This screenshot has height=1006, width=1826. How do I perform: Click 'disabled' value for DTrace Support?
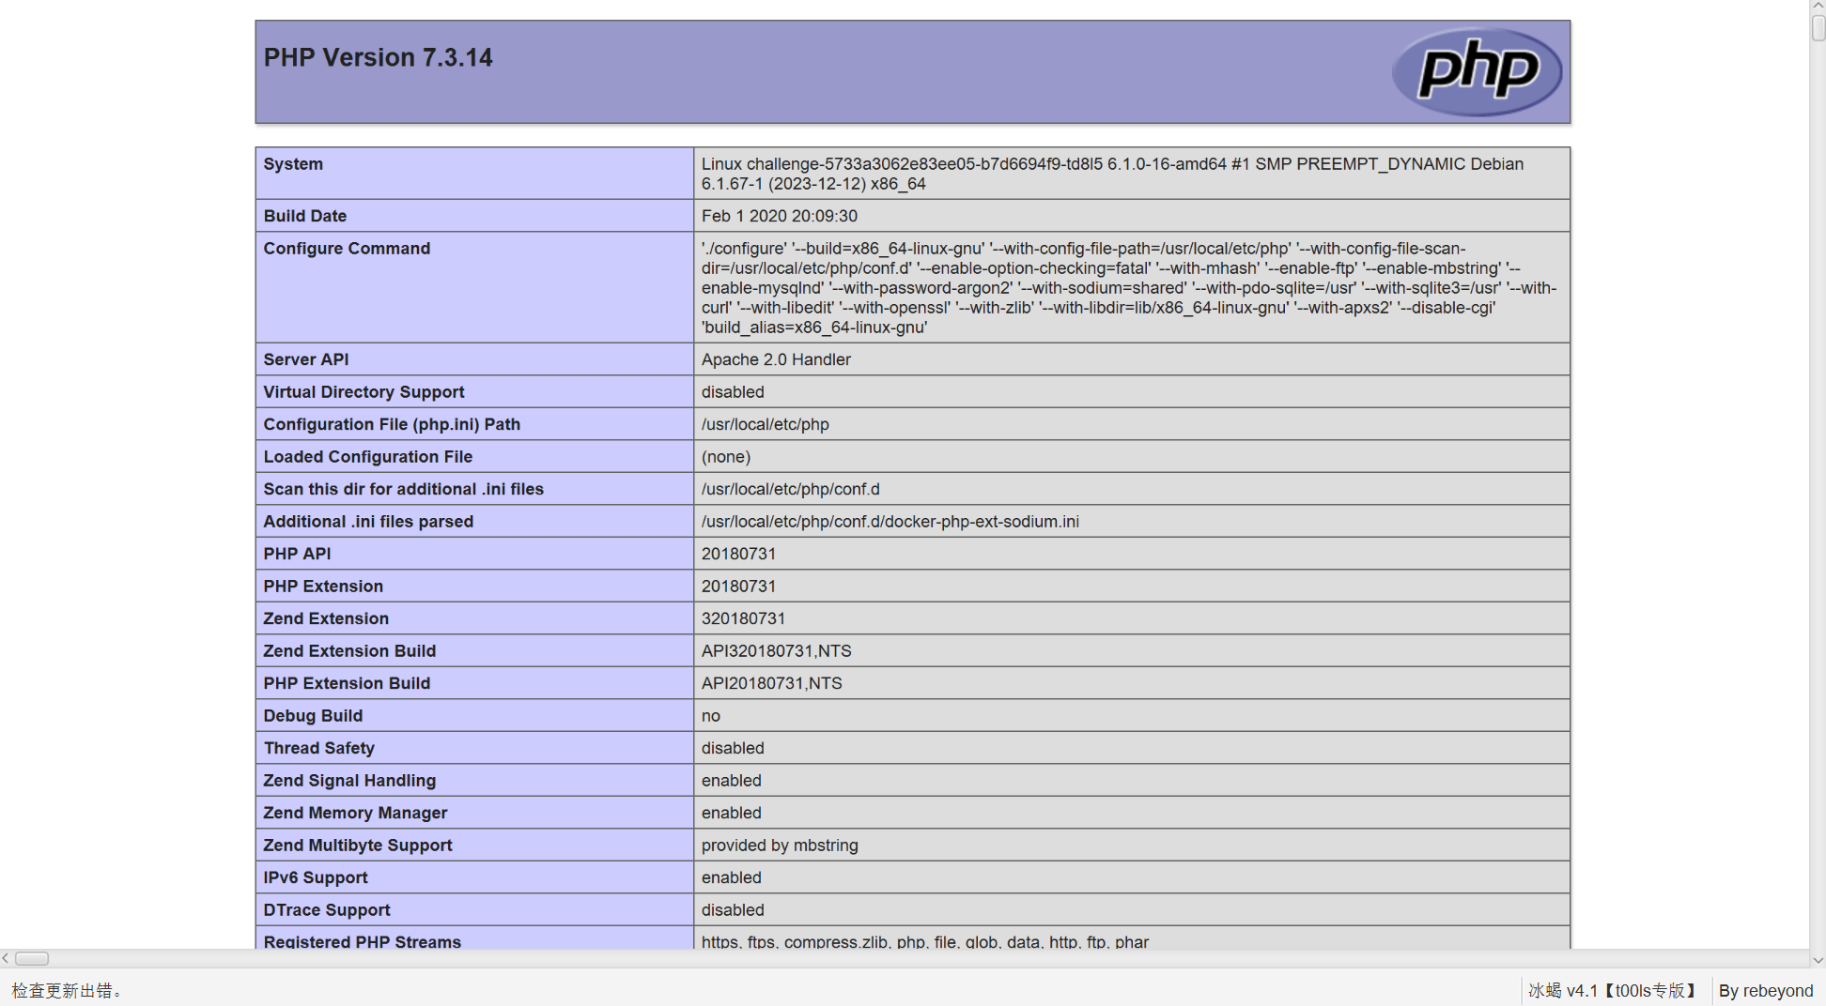(x=733, y=910)
